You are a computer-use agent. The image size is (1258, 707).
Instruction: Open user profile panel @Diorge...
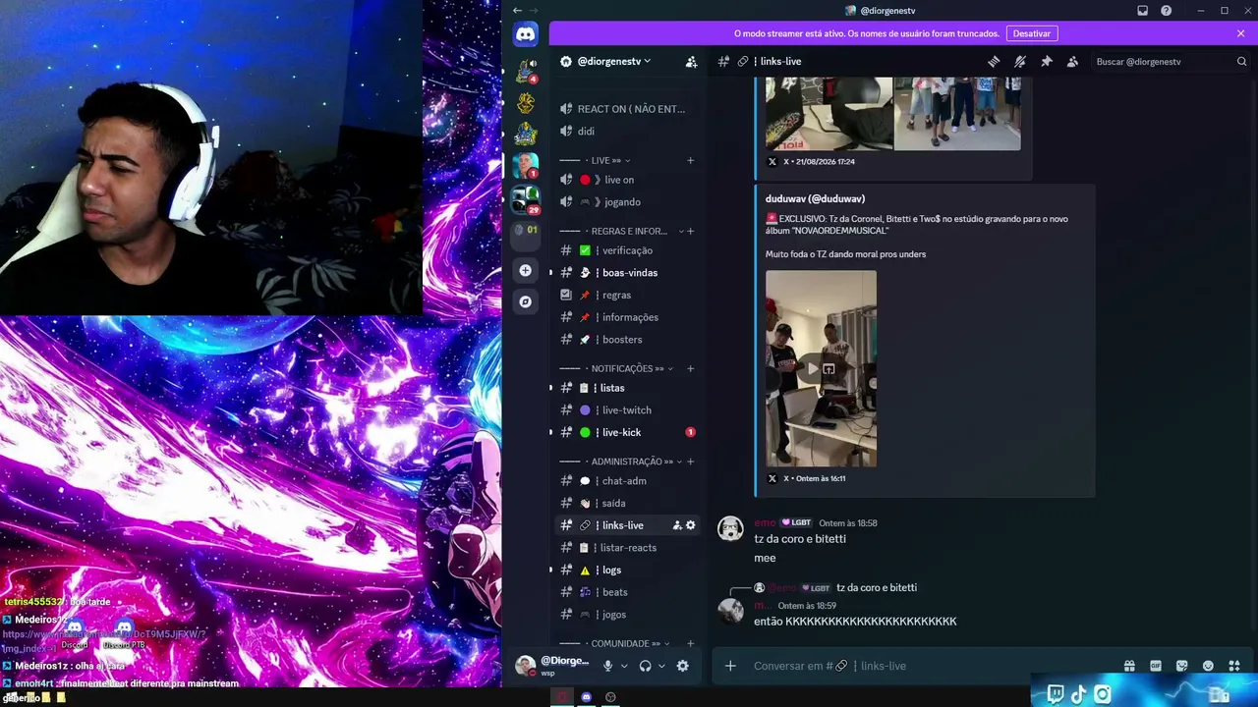553,666
